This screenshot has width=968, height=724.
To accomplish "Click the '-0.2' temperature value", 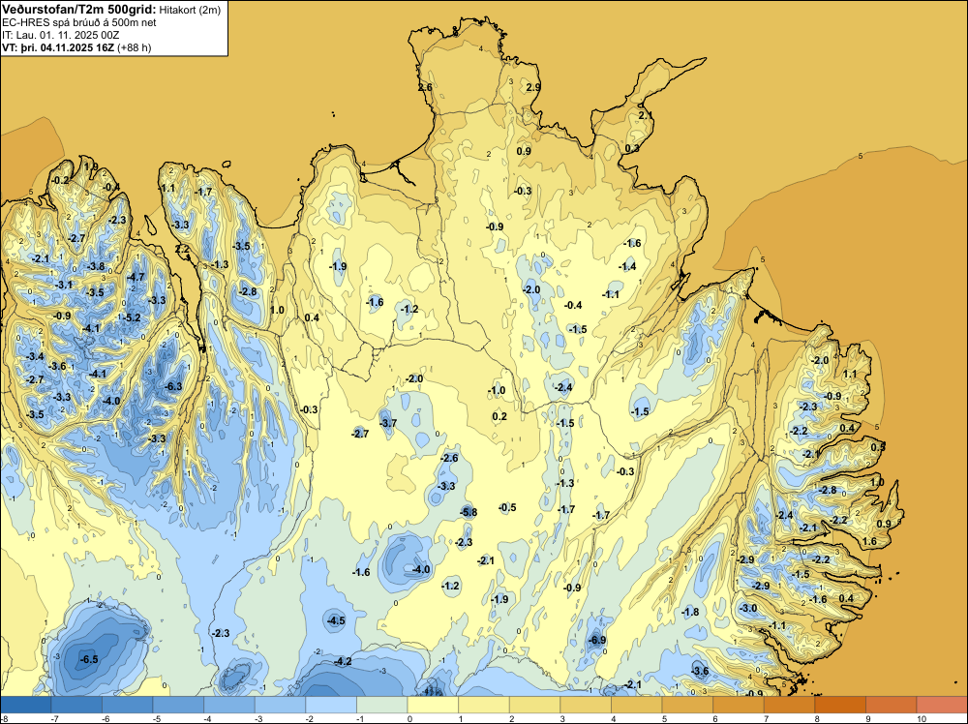I will [x=61, y=180].
